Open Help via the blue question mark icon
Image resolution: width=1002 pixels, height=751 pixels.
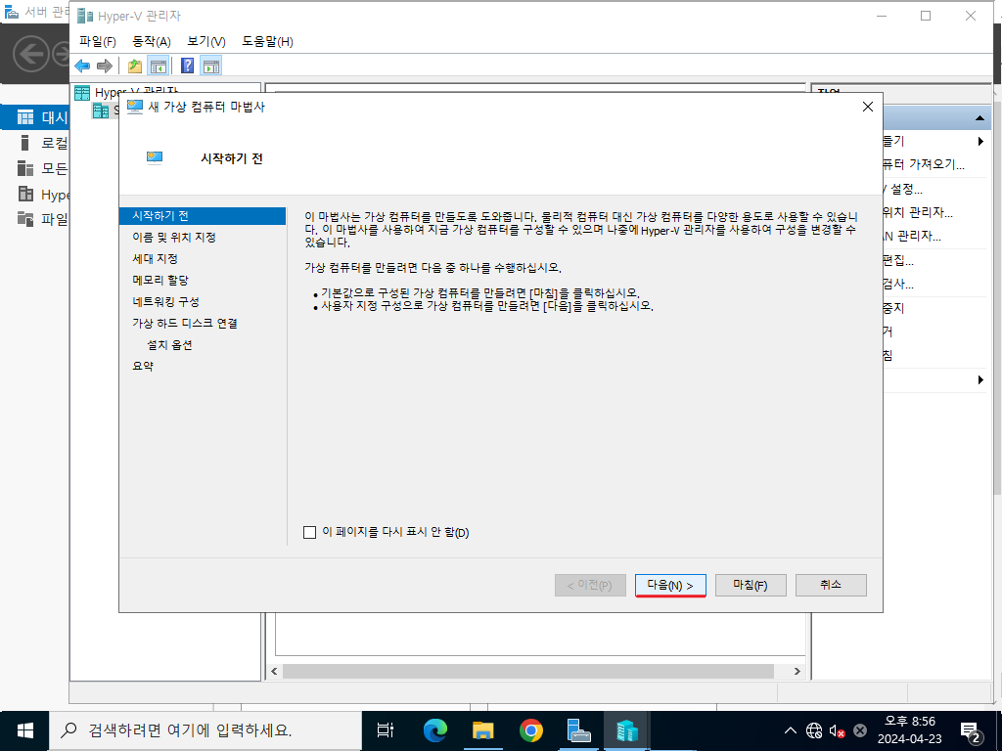tap(187, 66)
